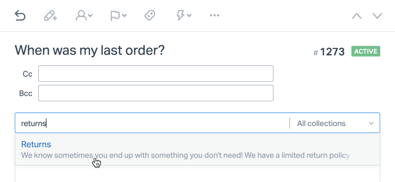
Task: Click the workflows lightning bolt icon
Action: pos(181,15)
